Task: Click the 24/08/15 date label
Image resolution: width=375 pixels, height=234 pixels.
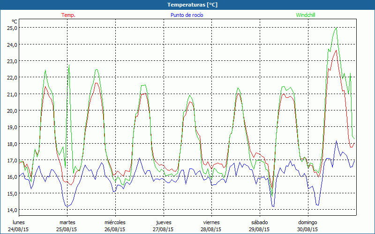Action: (19, 229)
